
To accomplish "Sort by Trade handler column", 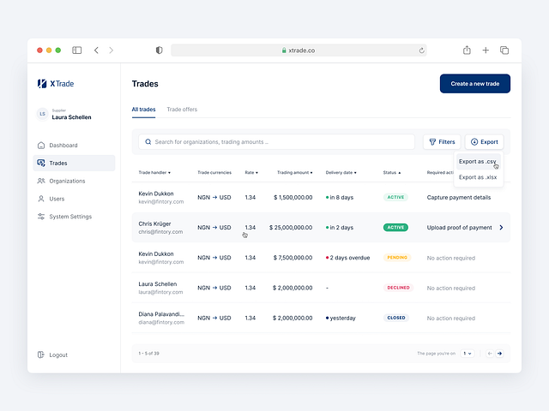I will [x=154, y=173].
